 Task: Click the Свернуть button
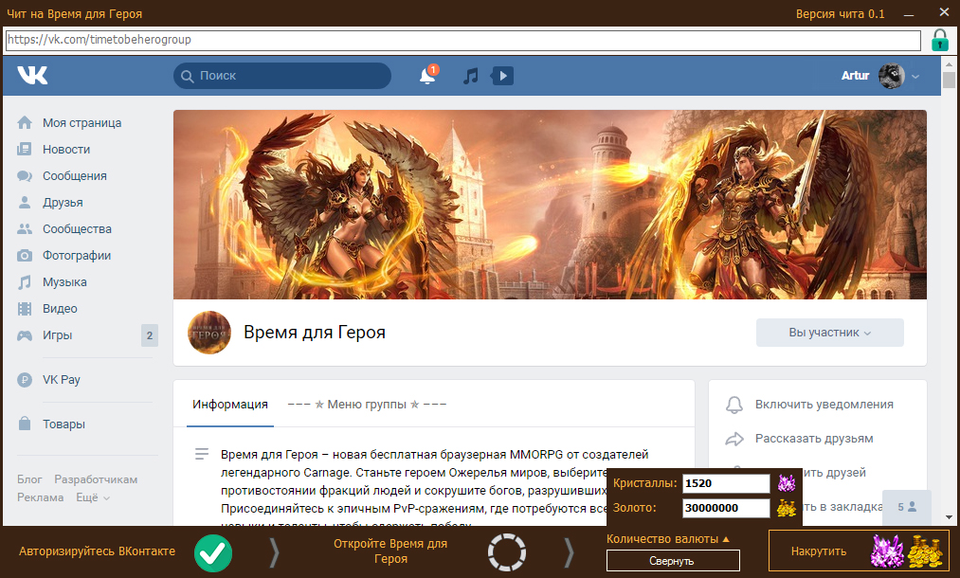pyautogui.click(x=672, y=560)
